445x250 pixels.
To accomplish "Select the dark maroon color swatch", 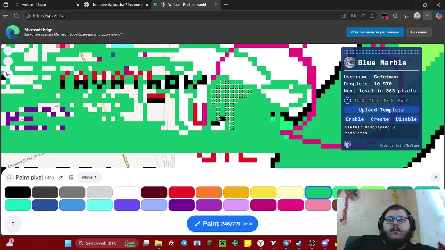I will [154, 192].
